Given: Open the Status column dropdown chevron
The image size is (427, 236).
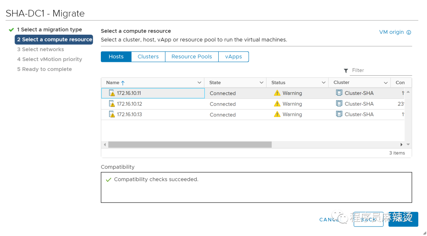Looking at the screenshot, I should [x=323, y=83].
